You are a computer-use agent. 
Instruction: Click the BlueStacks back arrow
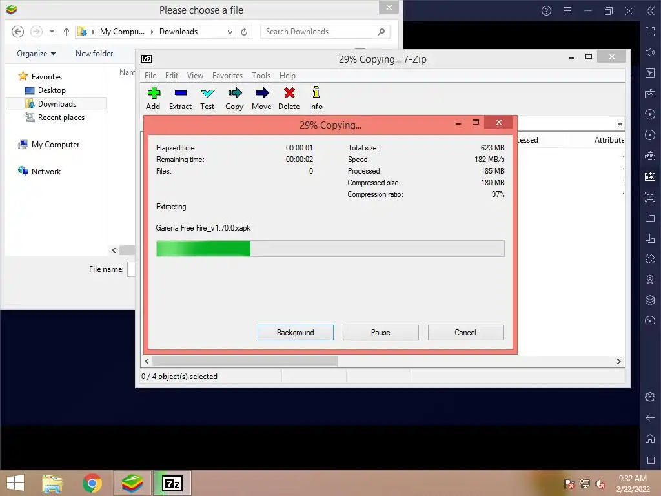(x=650, y=418)
